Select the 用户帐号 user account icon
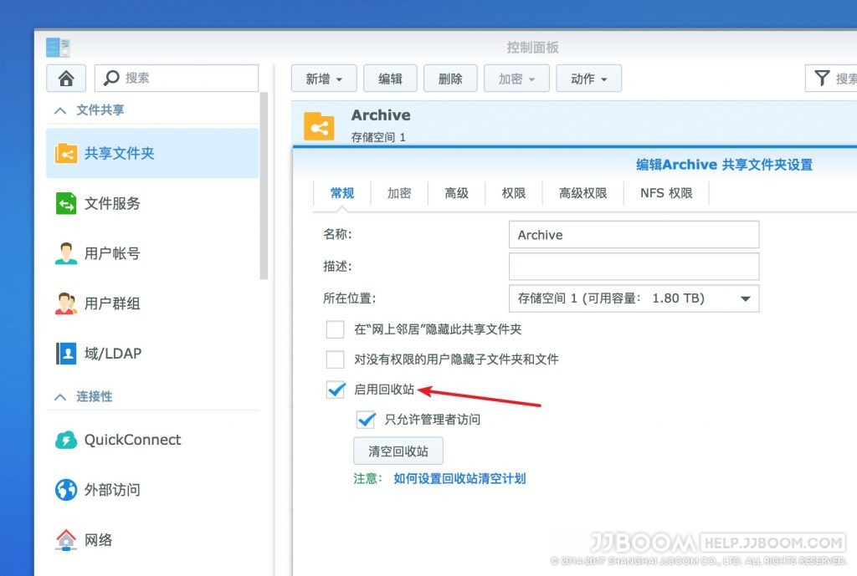Image resolution: width=857 pixels, height=576 pixels. click(x=66, y=253)
